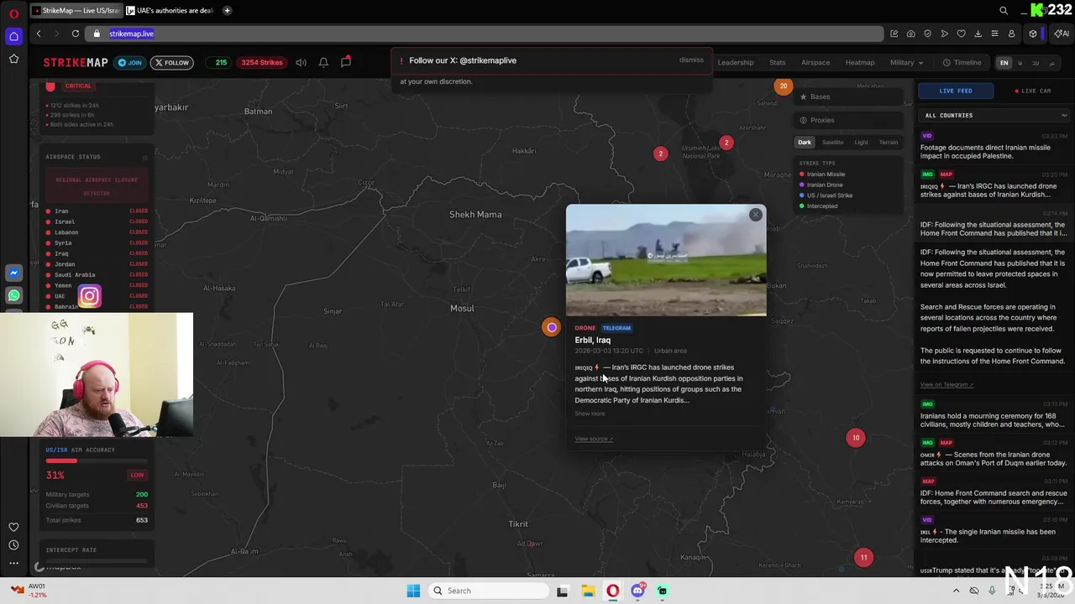This screenshot has height=604, width=1075.
Task: Open Opera from the taskbar
Action: pyautogui.click(x=613, y=591)
